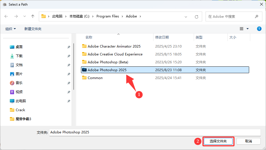The image size is (266, 150).
Task: Open 文档 in the navigation pane
Action: [19, 65]
